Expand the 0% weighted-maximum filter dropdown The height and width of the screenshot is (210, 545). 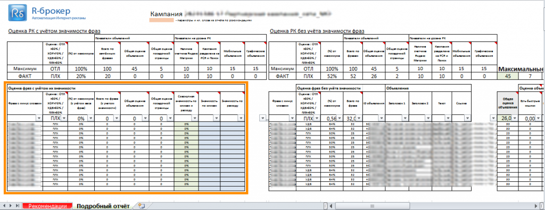[90, 119]
